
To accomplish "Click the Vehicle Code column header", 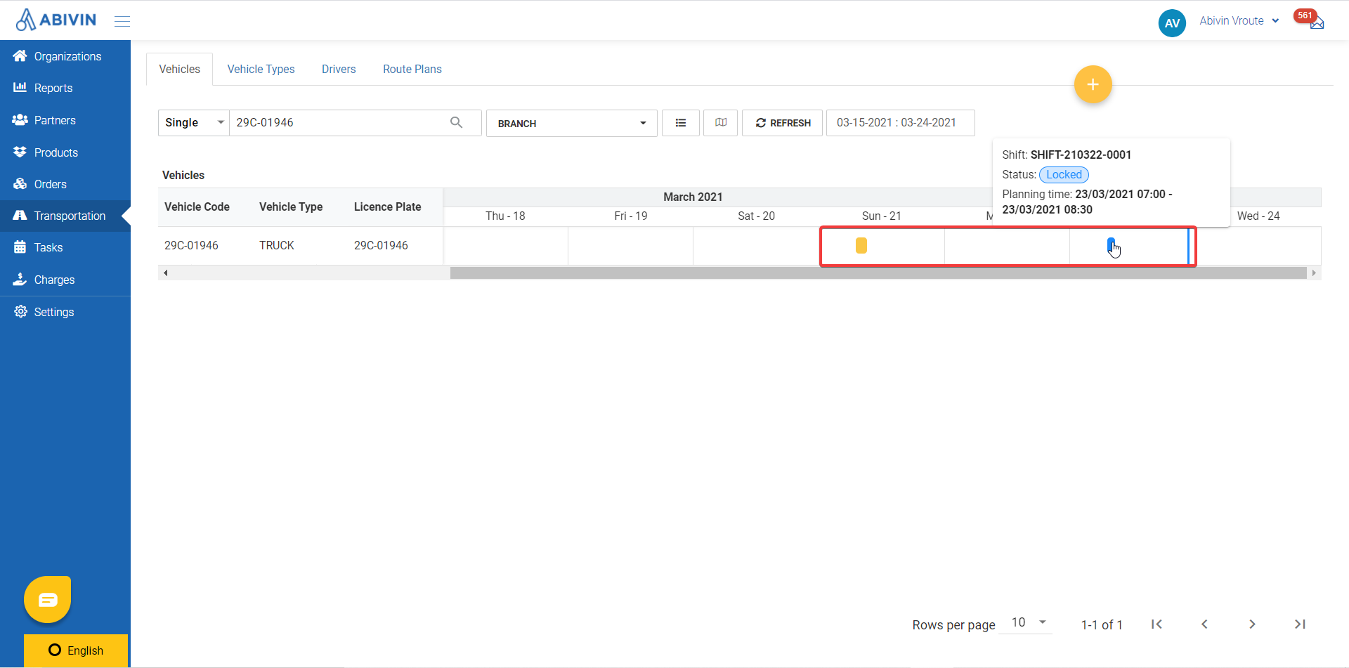I will [x=197, y=207].
